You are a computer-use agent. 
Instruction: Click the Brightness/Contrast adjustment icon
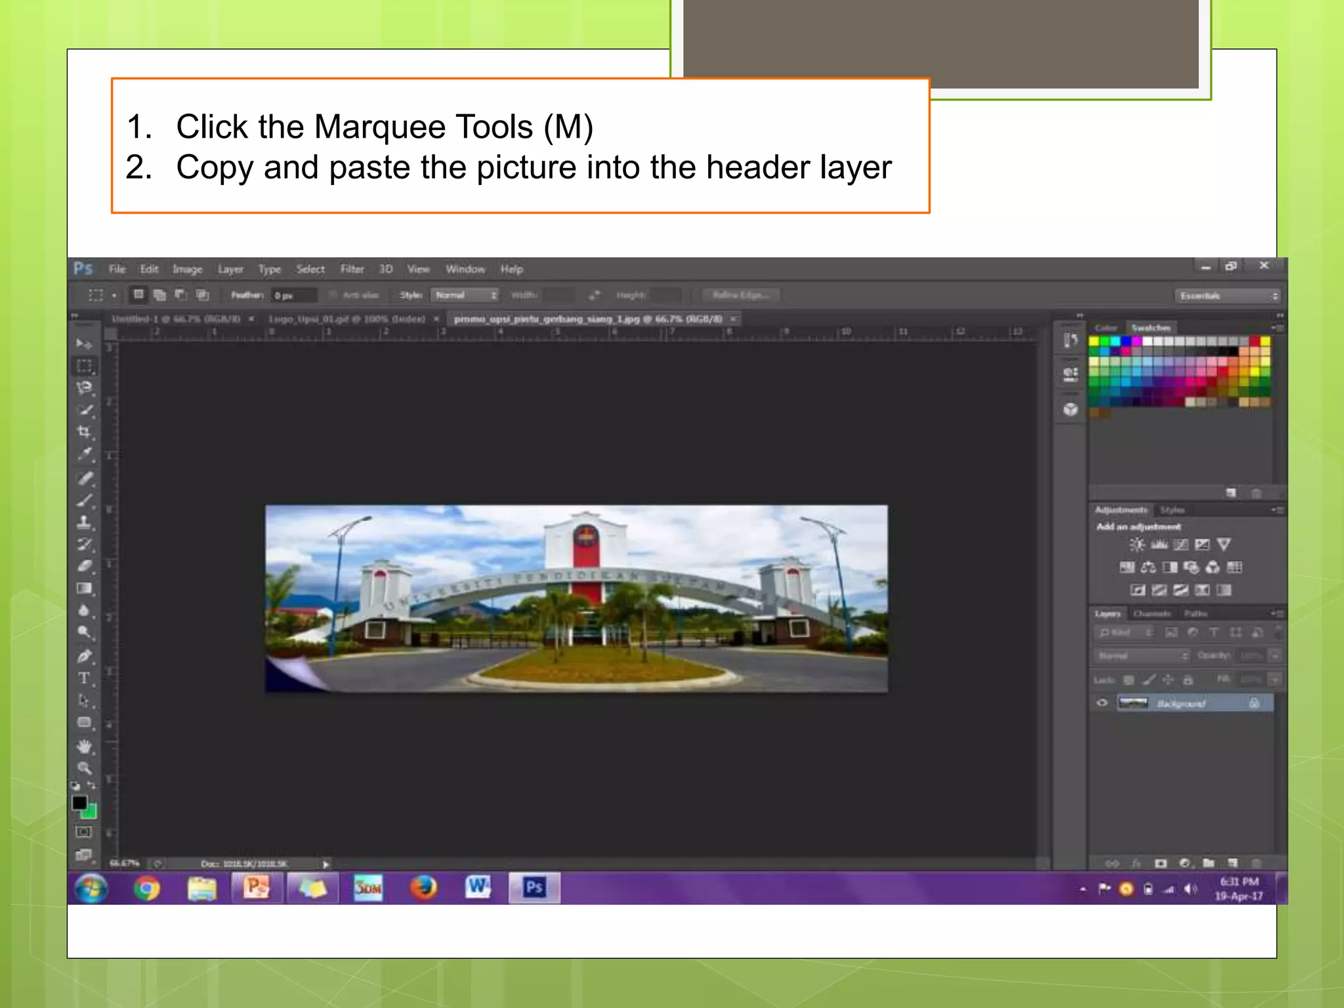click(x=1137, y=545)
